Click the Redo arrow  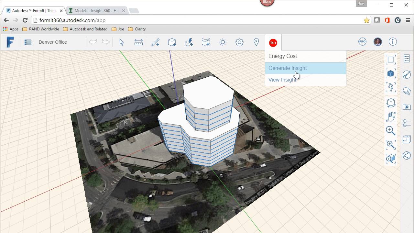click(106, 42)
